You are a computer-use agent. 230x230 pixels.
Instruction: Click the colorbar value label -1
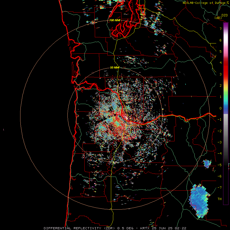pyautogui.click(x=220, y=120)
